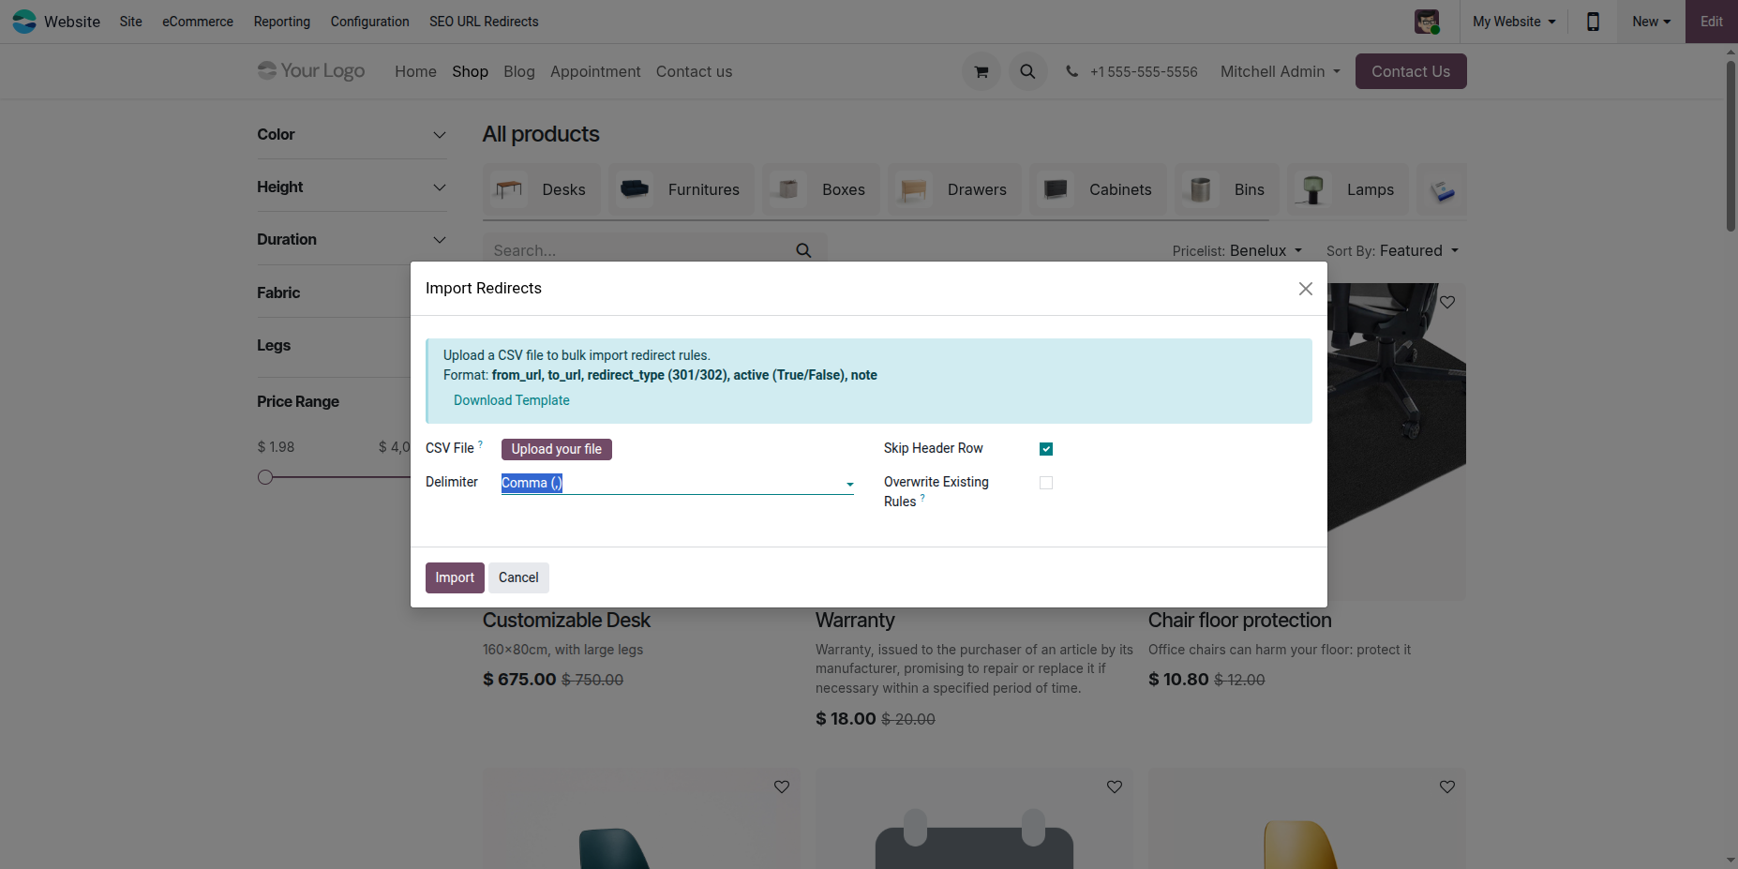This screenshot has width=1738, height=869.
Task: Uncheck the Skip Header Row checkbox
Action: (x=1046, y=449)
